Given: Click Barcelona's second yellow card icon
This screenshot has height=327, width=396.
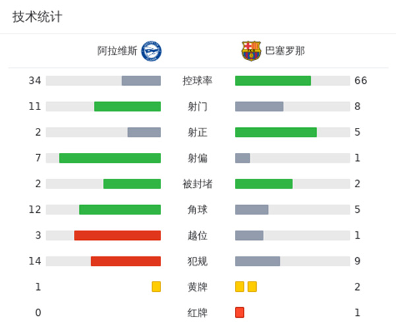Looking at the screenshot, I should 252,287.
